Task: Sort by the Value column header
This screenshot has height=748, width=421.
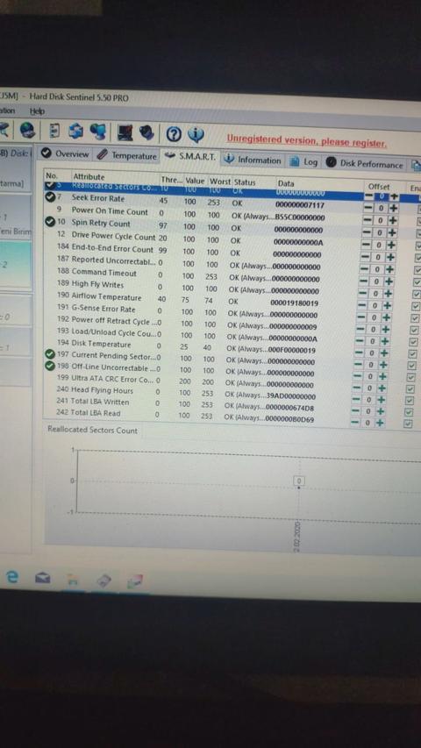Action: pos(195,181)
